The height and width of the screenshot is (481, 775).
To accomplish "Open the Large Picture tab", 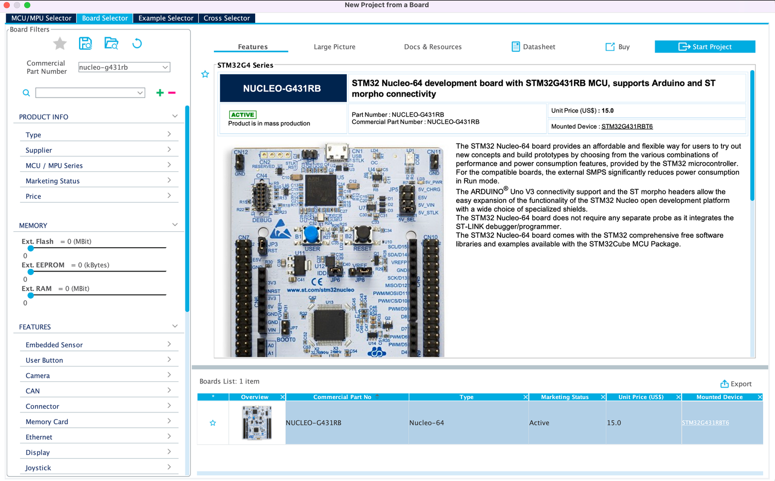I will [335, 47].
